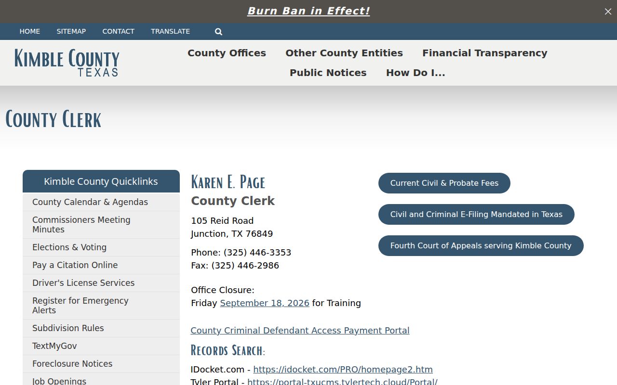Click Current Civil & Probate Fees button
617x385 pixels.
point(444,183)
